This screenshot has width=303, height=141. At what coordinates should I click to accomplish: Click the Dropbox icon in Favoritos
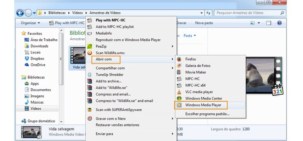pyautogui.click(x=27, y=58)
